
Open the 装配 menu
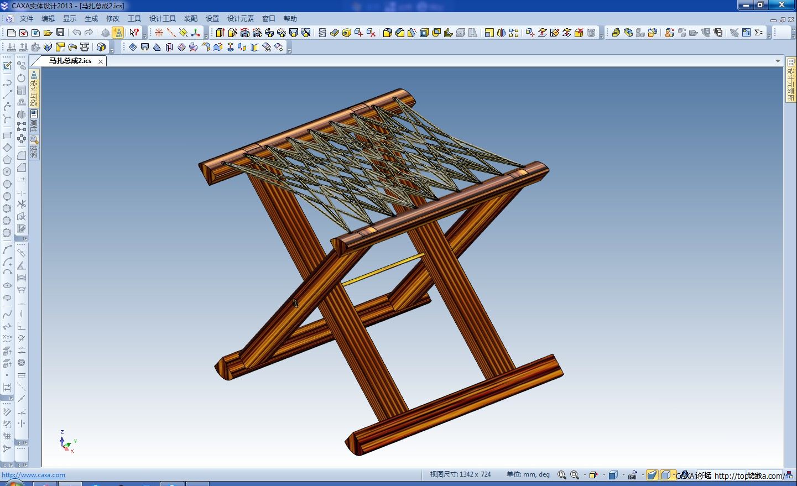pos(191,19)
